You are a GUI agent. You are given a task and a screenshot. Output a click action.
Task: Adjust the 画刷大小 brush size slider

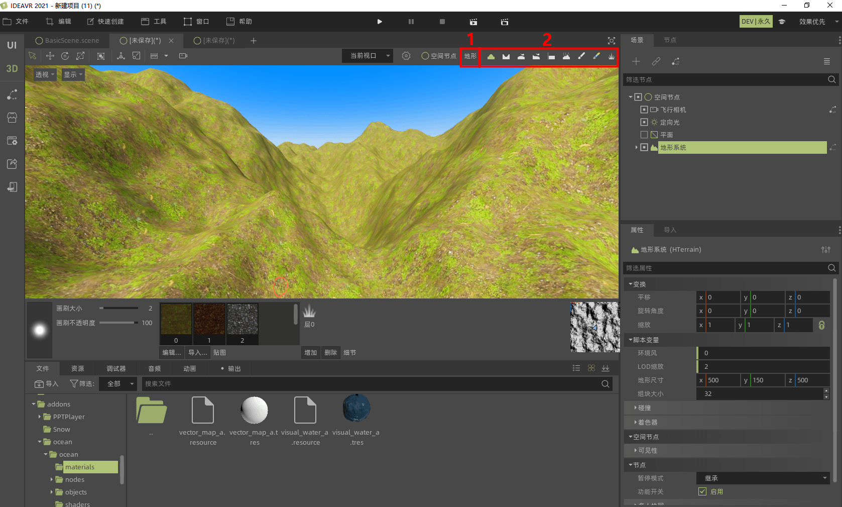pos(119,308)
